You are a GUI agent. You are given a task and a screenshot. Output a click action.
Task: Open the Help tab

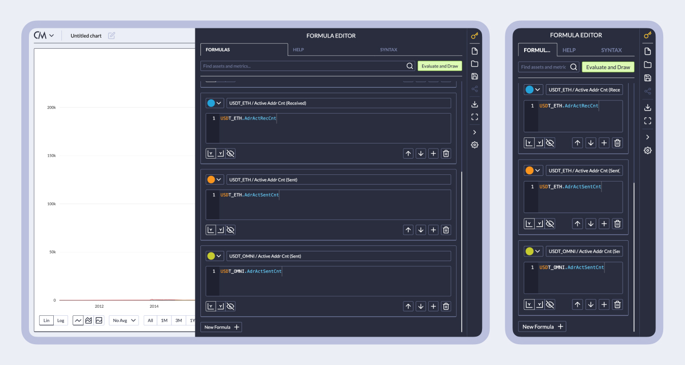(x=298, y=49)
